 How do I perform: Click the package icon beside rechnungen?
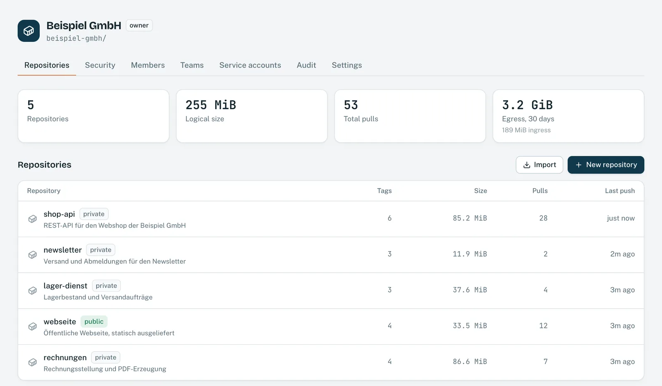33,363
